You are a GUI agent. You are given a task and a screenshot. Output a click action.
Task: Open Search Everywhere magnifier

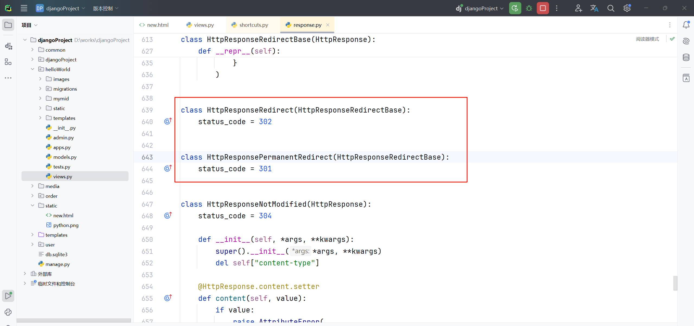click(x=611, y=8)
